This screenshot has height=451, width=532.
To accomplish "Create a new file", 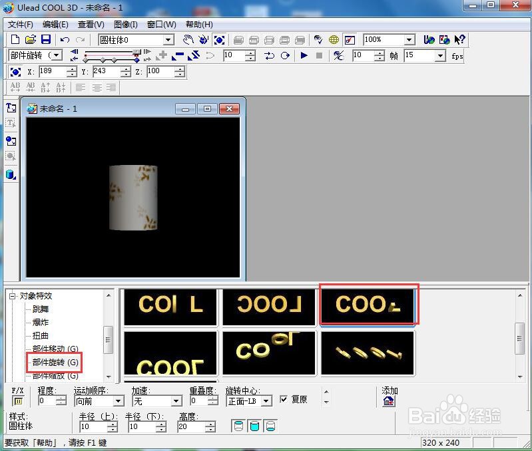I will pyautogui.click(x=15, y=39).
